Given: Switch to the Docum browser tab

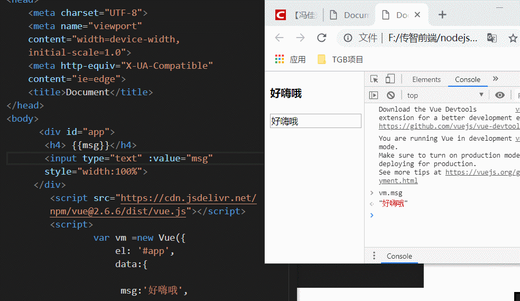Looking at the screenshot, I should (x=349, y=15).
